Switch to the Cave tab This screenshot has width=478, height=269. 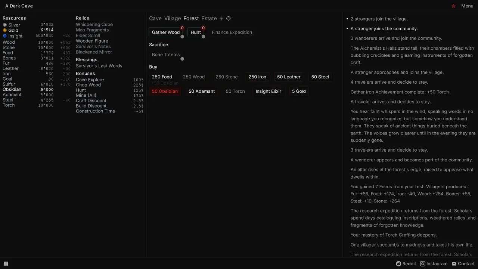point(155,18)
